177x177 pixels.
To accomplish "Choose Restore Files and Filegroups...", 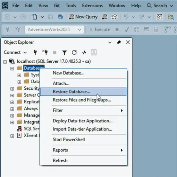I will [83, 100].
